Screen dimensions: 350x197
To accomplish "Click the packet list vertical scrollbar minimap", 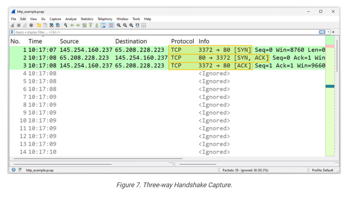I will click(330, 98).
